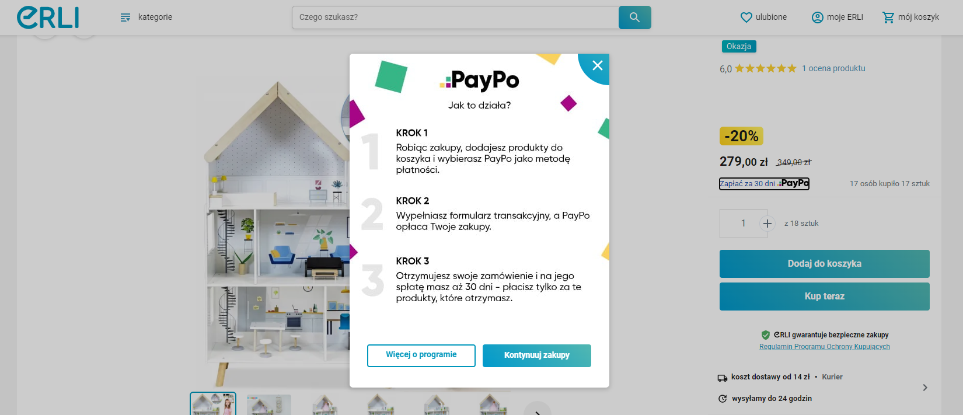This screenshot has height=415, width=963.
Task: Click Zapłać za 30 dni PayPo badge
Action: [x=764, y=183]
